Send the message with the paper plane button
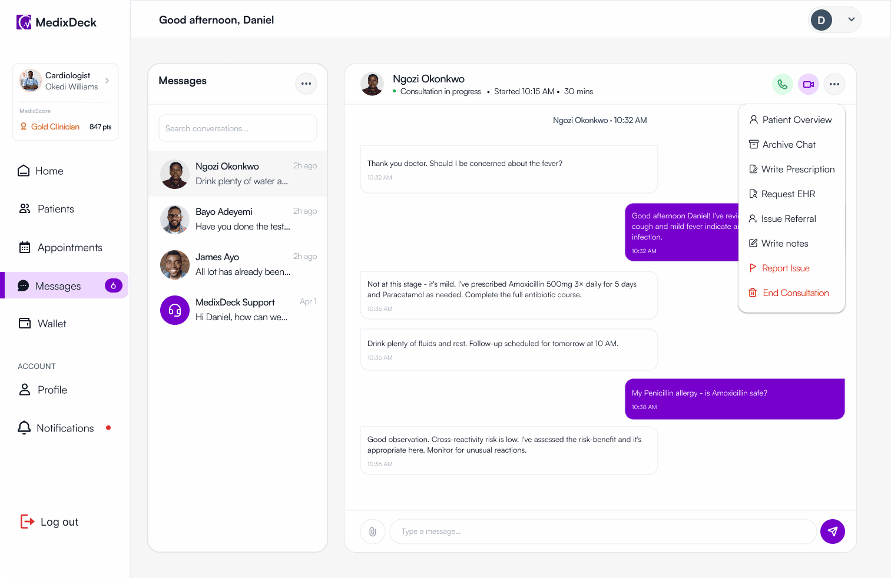Viewport: 891px width, 578px height. tap(833, 532)
